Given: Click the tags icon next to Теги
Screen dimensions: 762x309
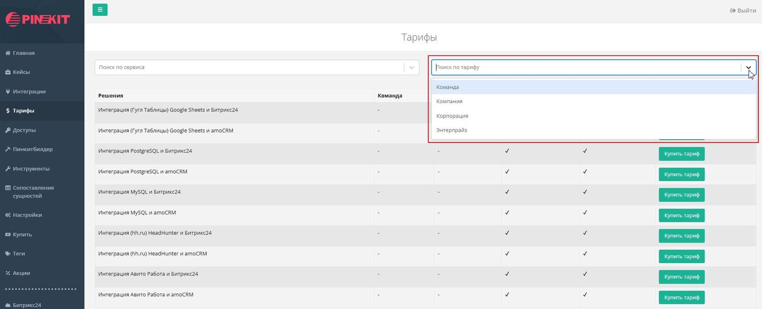Looking at the screenshot, I should click(x=8, y=254).
